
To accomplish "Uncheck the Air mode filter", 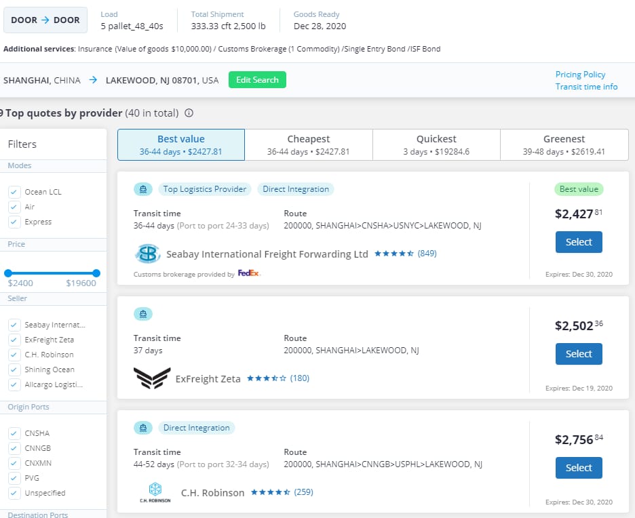I will coord(14,207).
